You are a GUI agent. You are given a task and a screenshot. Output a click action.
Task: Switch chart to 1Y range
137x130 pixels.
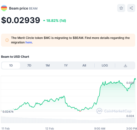coord(66,66)
